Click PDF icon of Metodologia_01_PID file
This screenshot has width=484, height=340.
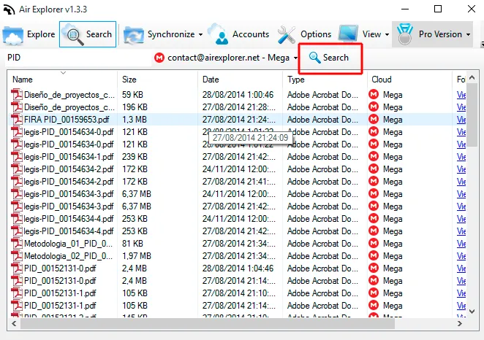coord(17,243)
